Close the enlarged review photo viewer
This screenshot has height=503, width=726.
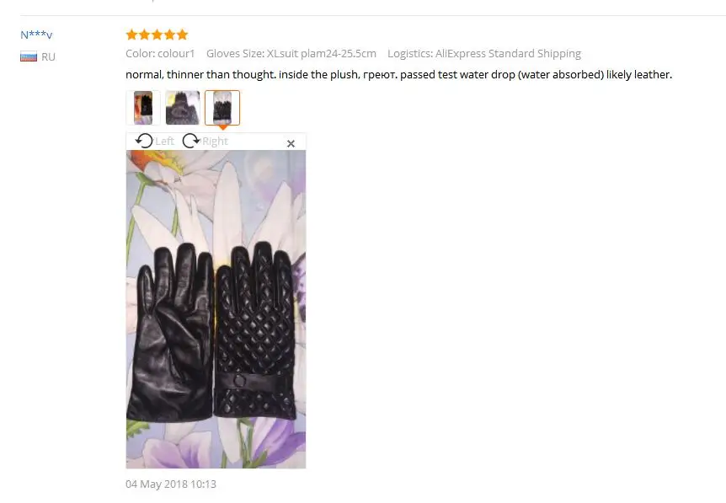point(291,143)
